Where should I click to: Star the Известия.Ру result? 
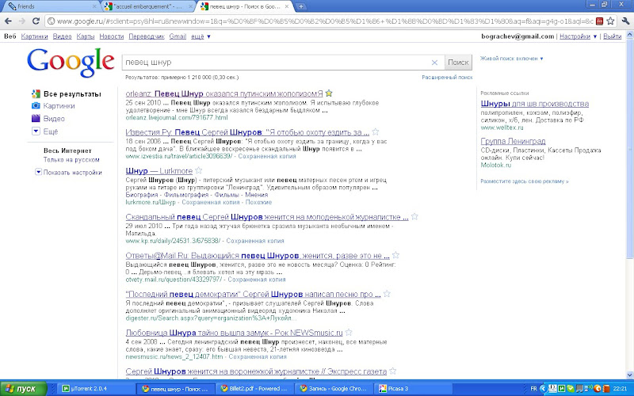375,131
